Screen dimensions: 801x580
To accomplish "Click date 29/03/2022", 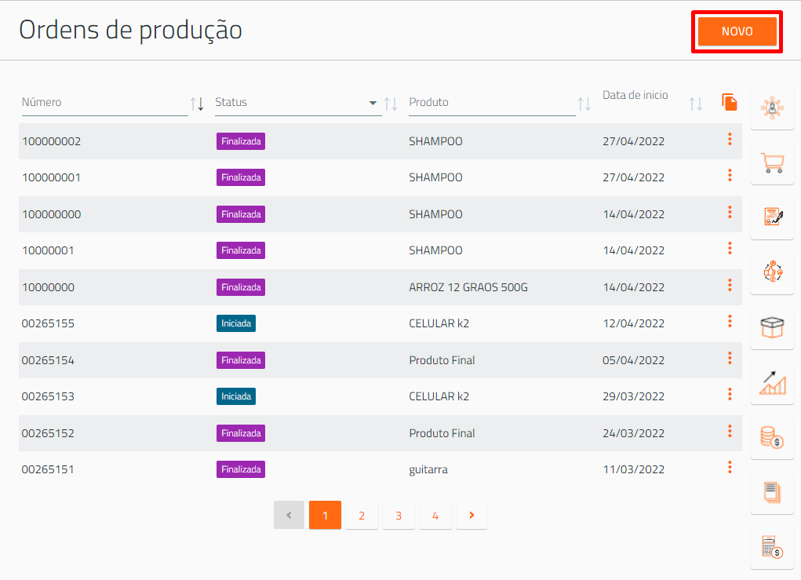I will 633,396.
